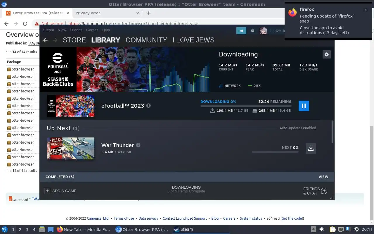Expand the COMPLETED (3) section
The width and height of the screenshot is (374, 234).
click(60, 177)
